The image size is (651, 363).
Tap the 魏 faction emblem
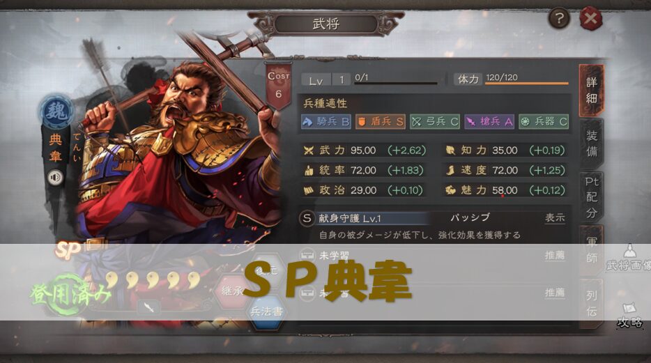point(56,111)
